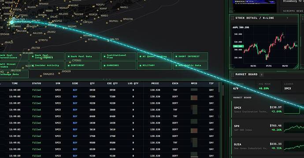
Task: Click the LEADER SPCX value in Market Board
Action: click(x=288, y=89)
